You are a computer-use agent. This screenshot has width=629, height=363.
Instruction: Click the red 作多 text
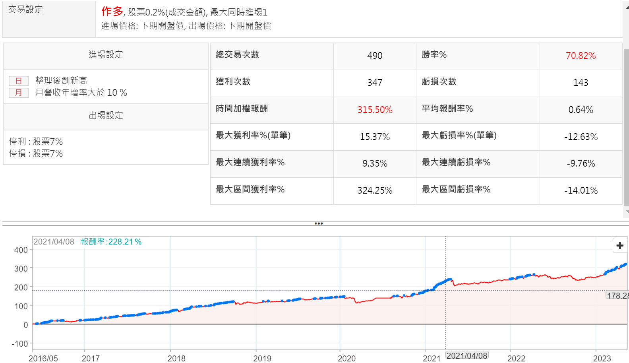(112, 12)
